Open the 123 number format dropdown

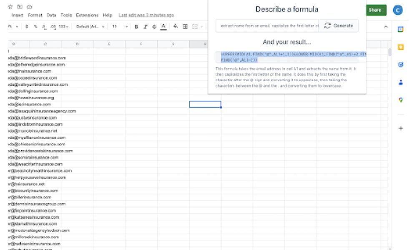click(63, 27)
